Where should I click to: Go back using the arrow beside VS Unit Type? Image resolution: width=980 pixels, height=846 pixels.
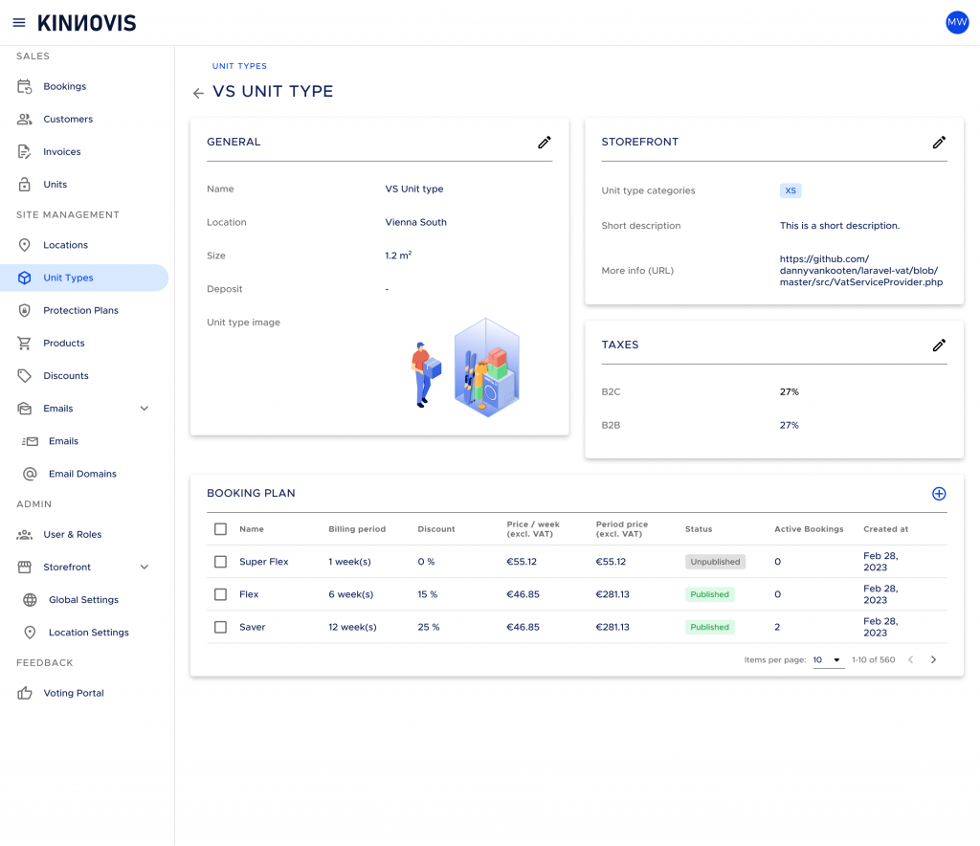[x=198, y=93]
